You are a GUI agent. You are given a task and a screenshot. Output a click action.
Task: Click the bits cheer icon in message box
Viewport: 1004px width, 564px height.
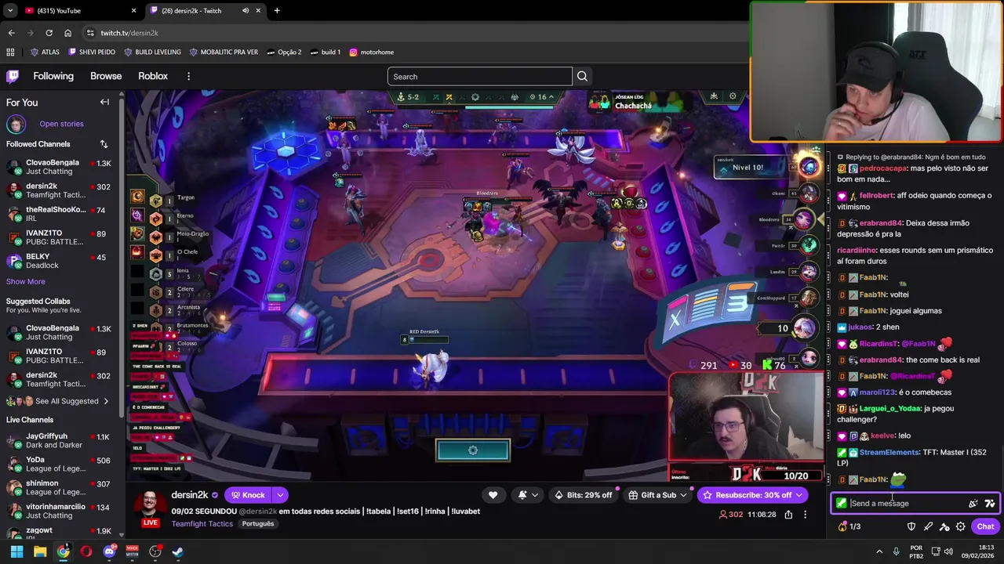coord(973,504)
